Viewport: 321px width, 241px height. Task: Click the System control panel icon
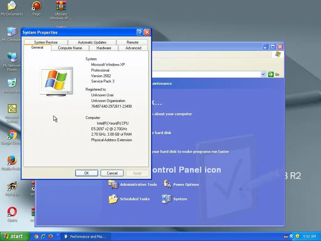tap(167, 199)
